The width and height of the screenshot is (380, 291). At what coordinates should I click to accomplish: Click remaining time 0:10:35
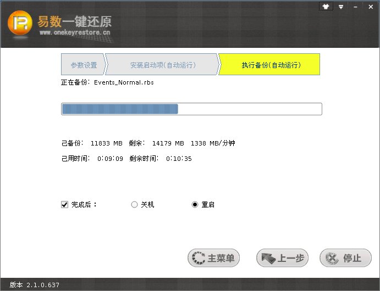pyautogui.click(x=179, y=159)
